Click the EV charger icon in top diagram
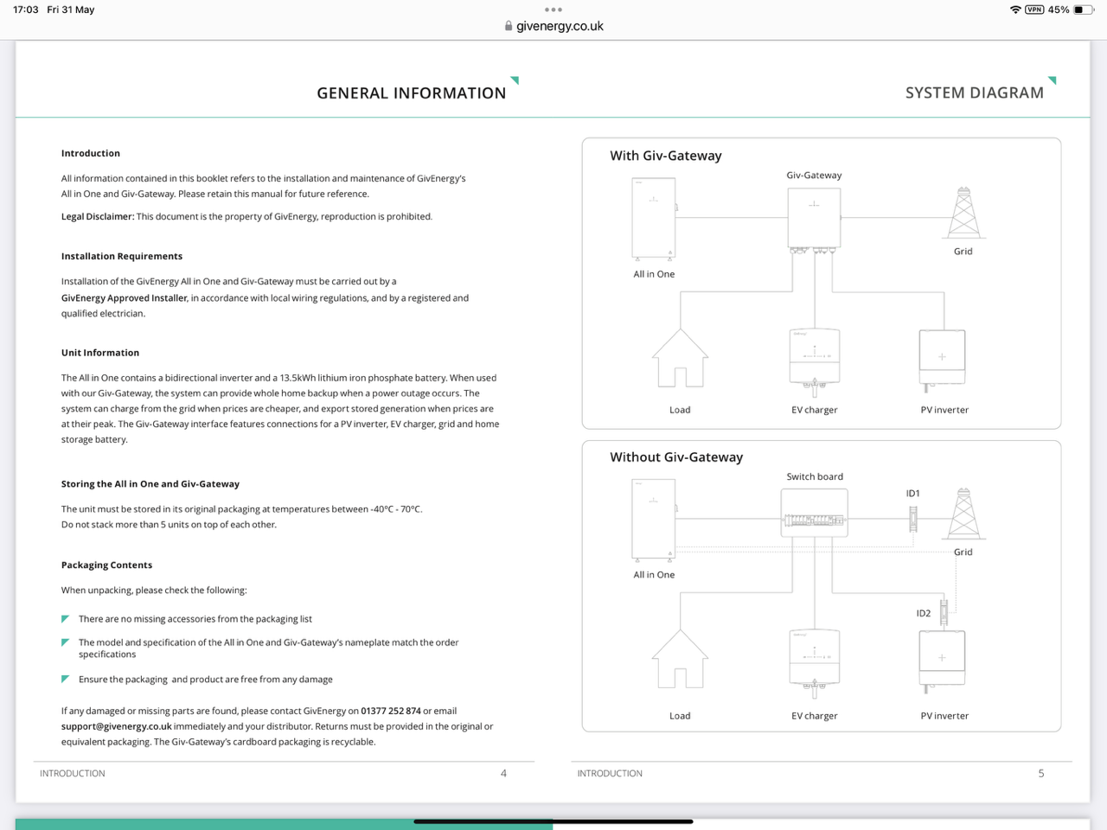This screenshot has height=830, width=1107. 814,361
